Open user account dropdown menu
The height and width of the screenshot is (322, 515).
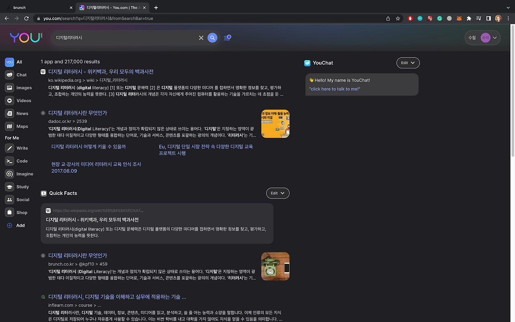[x=482, y=38]
